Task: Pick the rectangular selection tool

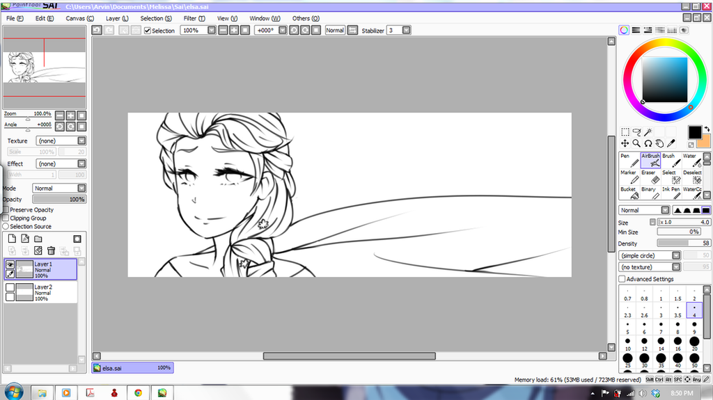Action: coord(625,131)
